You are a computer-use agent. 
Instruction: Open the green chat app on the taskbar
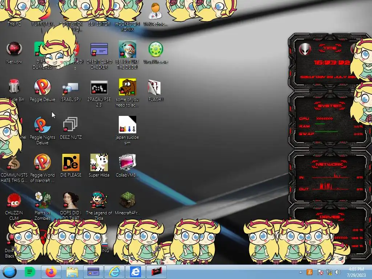point(30,272)
